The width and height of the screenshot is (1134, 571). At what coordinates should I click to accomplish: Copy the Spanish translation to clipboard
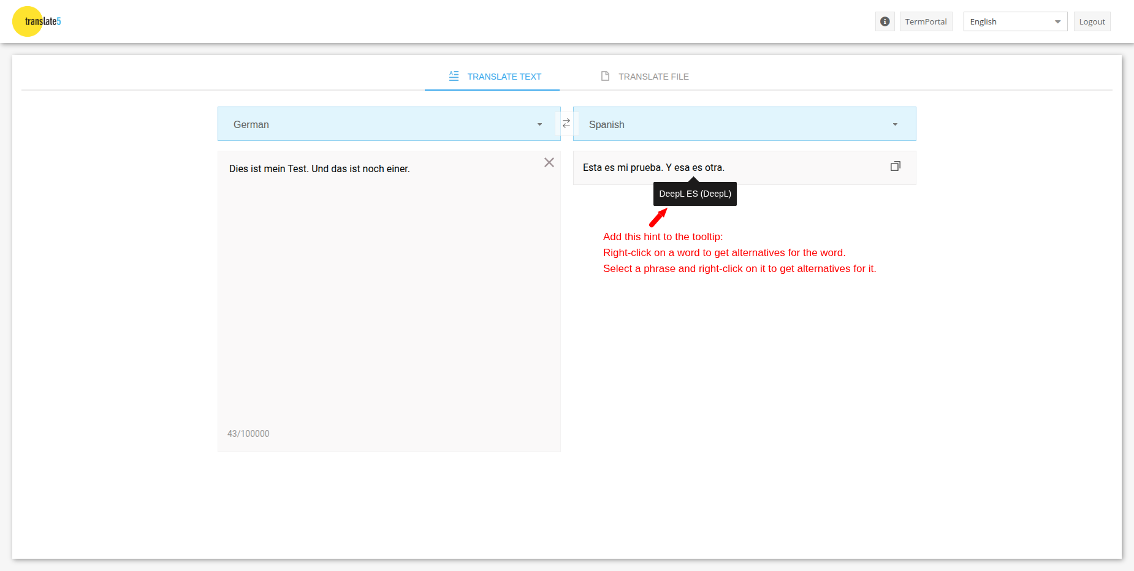pos(895,167)
